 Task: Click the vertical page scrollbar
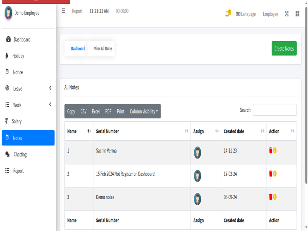click(306, 95)
